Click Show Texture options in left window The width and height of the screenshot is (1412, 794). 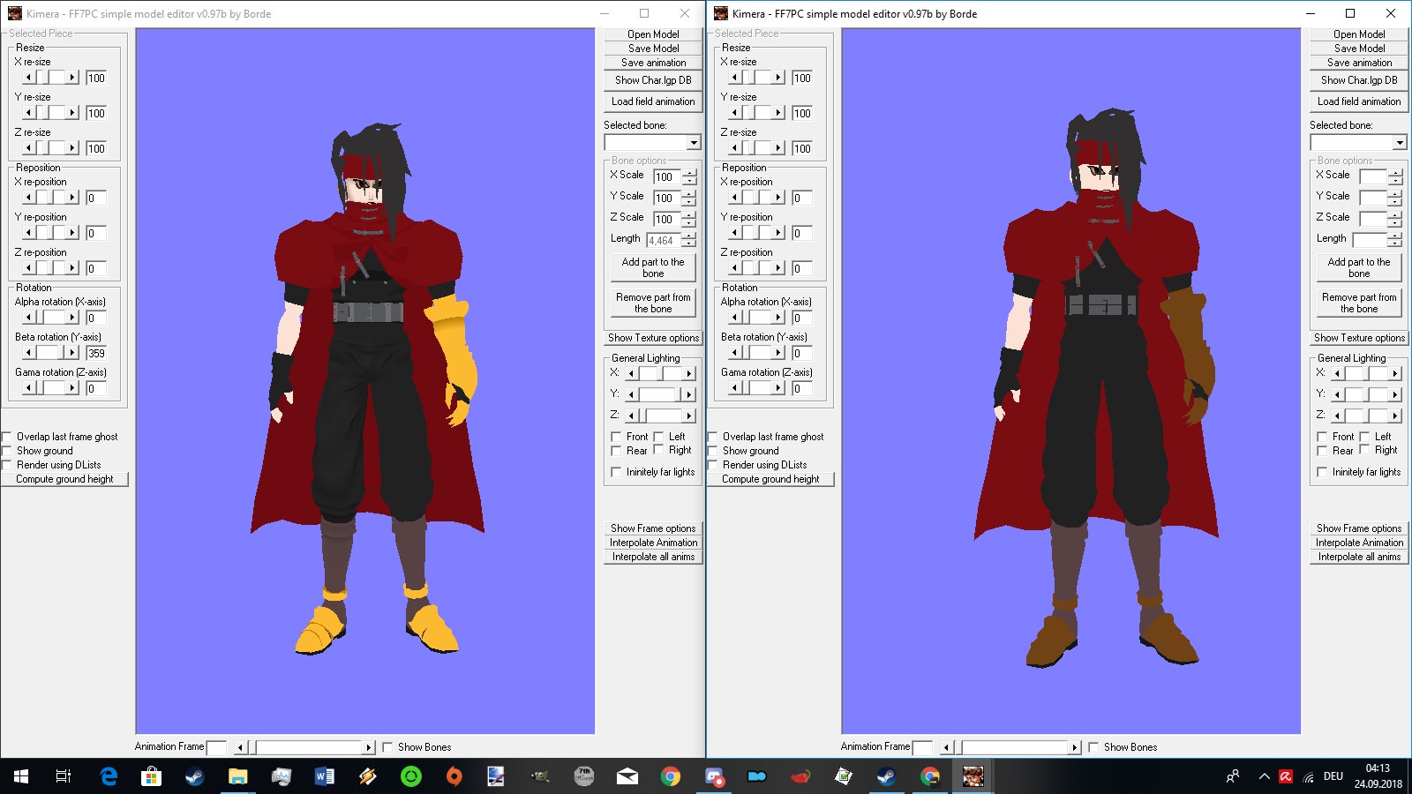point(653,338)
